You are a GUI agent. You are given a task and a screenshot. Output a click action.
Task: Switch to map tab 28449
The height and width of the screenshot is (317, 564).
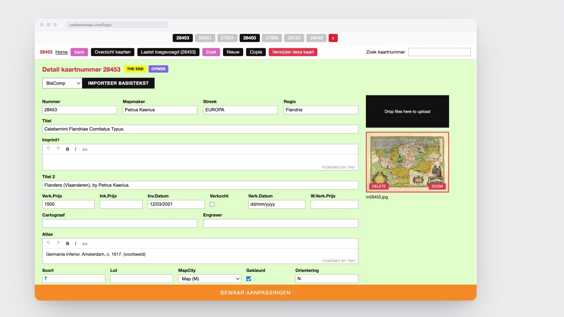317,38
